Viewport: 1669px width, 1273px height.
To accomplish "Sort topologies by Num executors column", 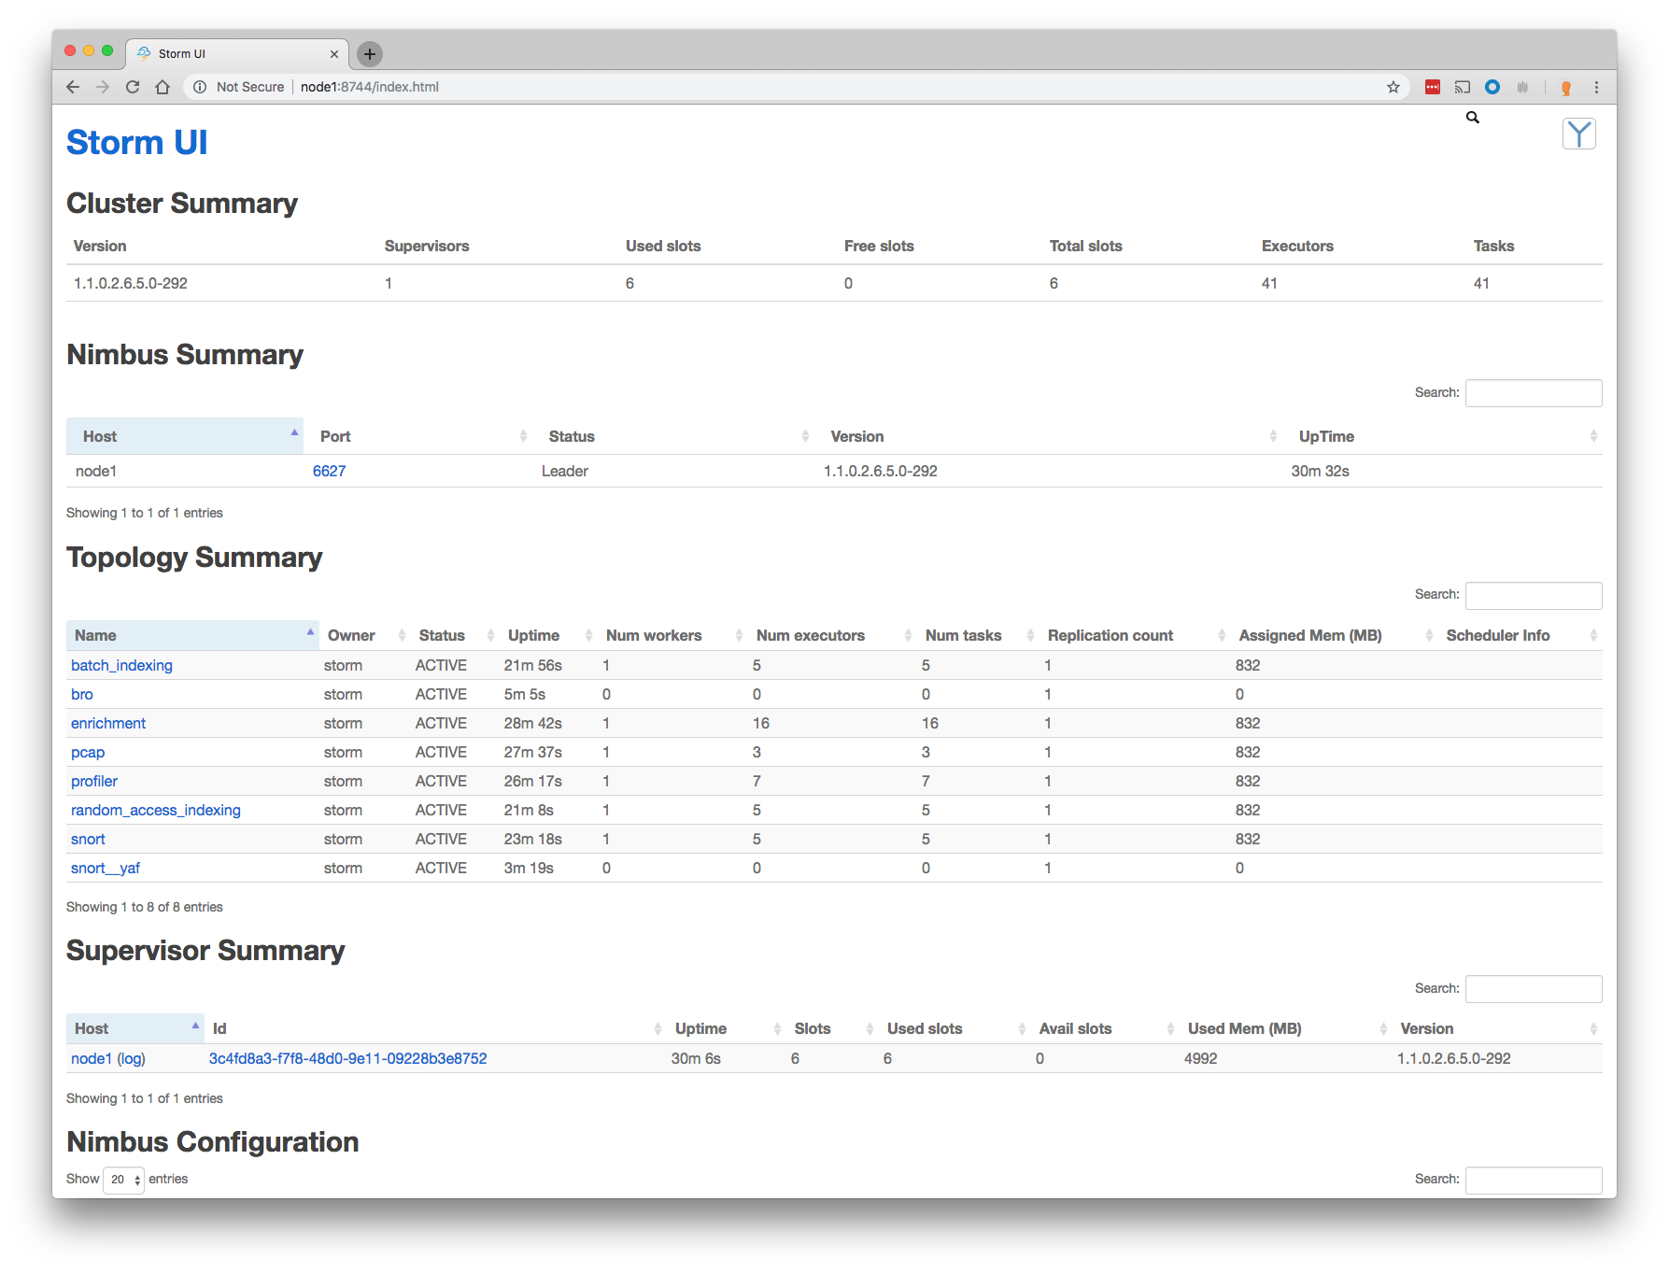I will (832, 635).
